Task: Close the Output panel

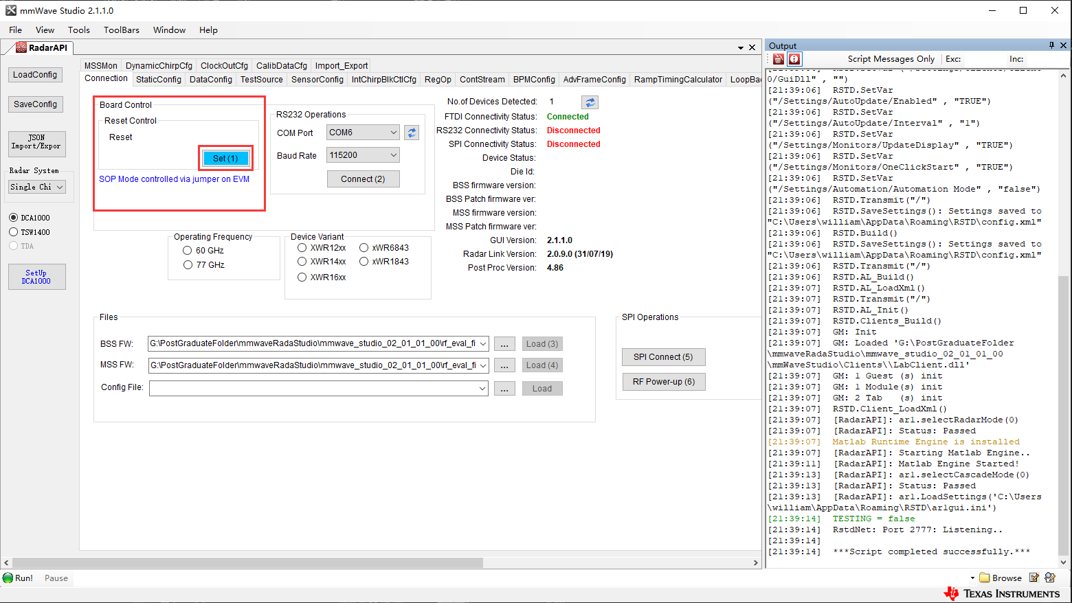Action: pyautogui.click(x=1064, y=45)
